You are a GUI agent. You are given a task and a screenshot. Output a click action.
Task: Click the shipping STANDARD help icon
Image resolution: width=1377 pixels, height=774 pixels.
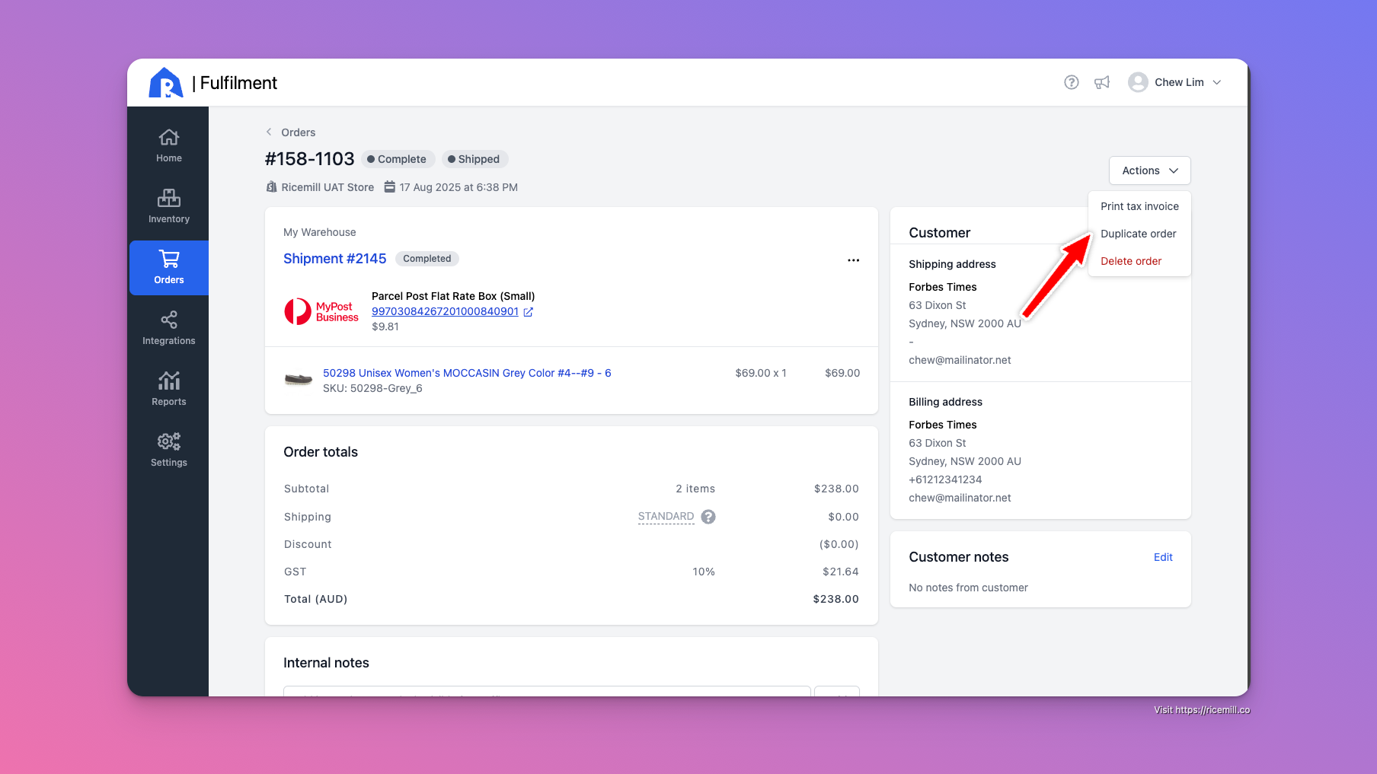pyautogui.click(x=708, y=517)
